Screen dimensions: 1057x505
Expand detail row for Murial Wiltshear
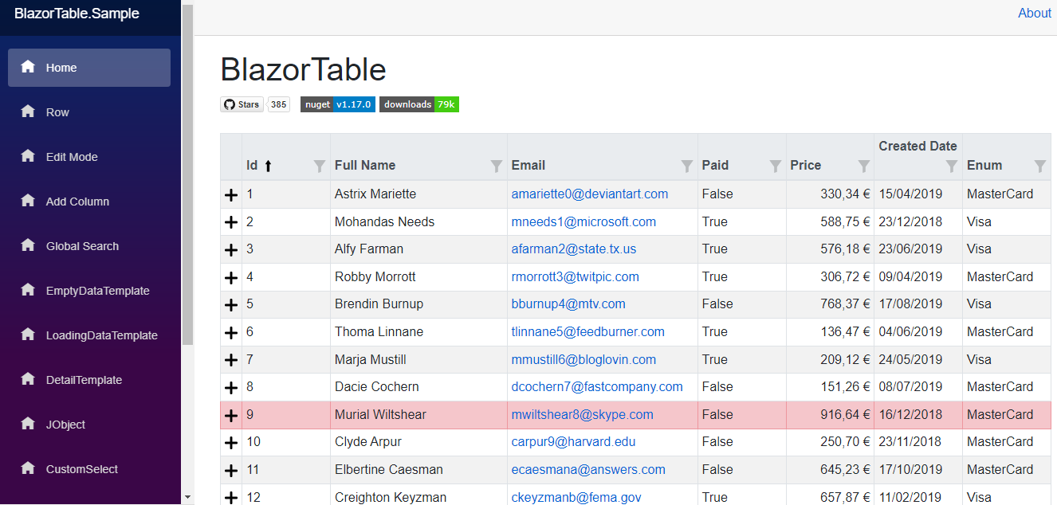pyautogui.click(x=231, y=415)
